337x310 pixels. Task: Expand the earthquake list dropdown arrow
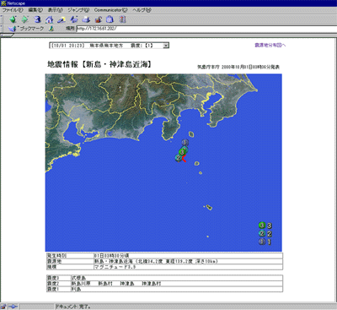click(166, 46)
